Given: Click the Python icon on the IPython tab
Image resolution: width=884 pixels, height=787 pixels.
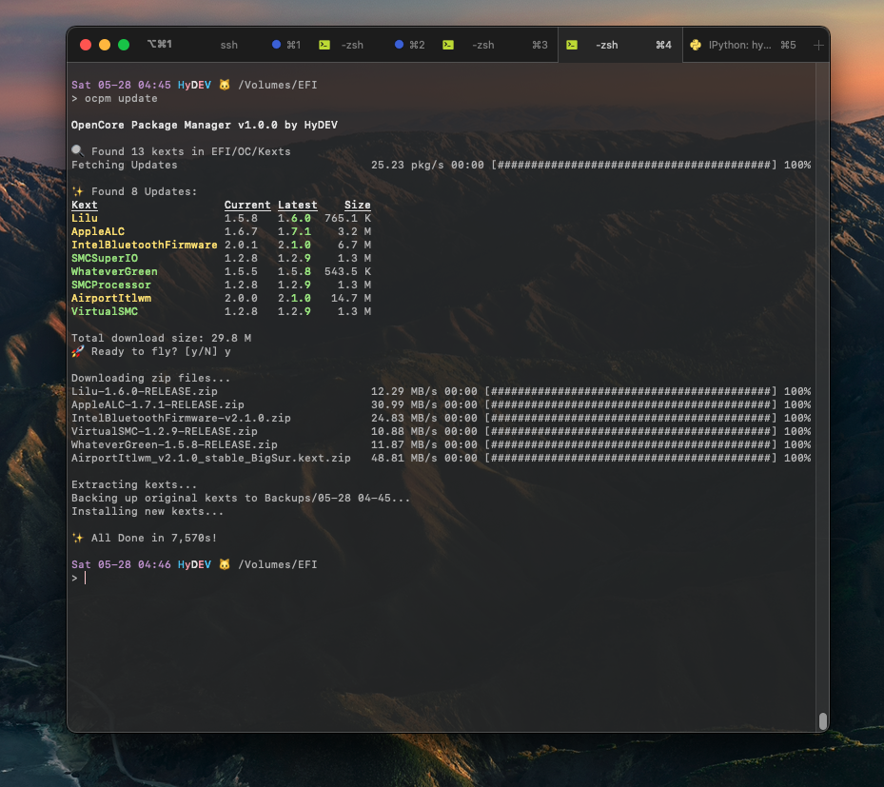Looking at the screenshot, I should tap(696, 45).
